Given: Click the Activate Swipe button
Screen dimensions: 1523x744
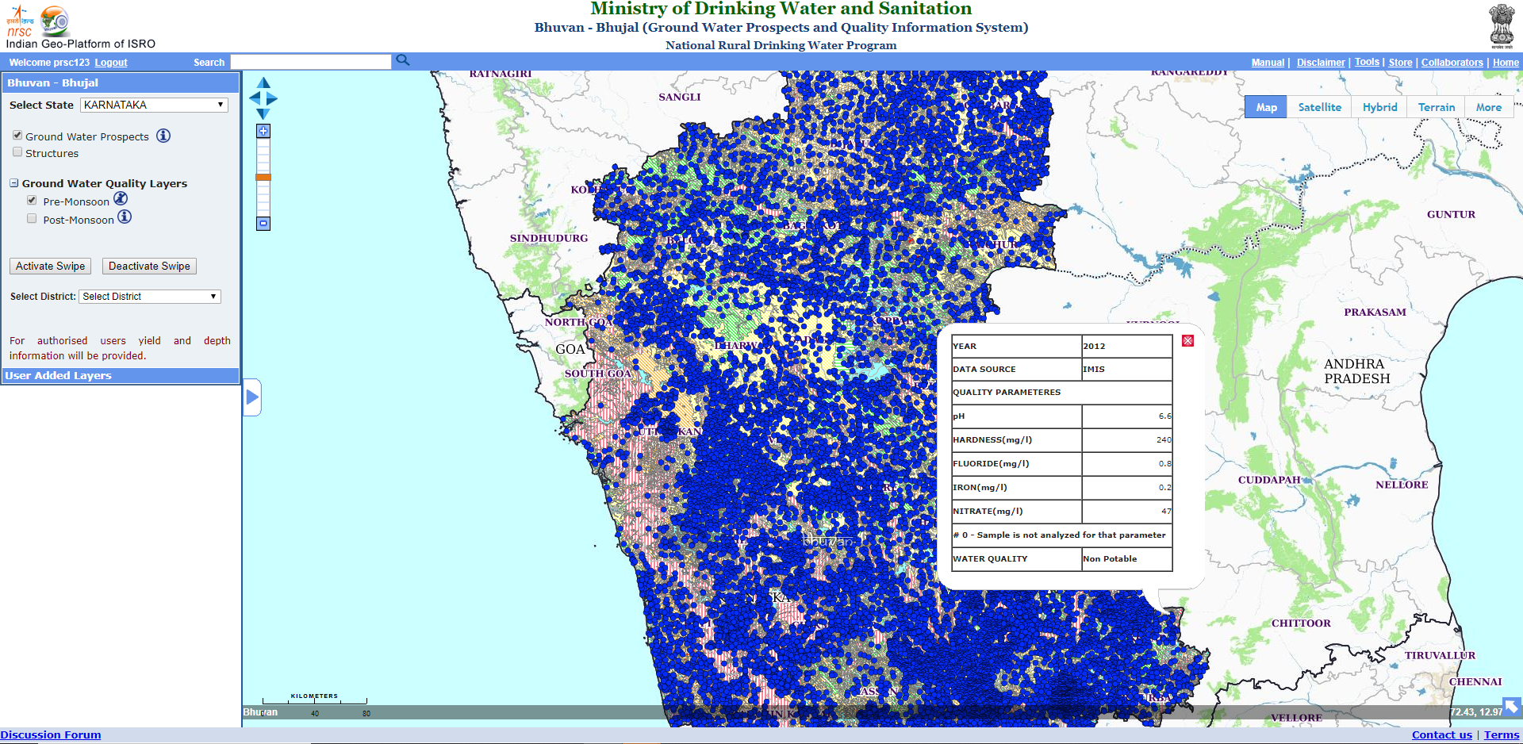Looking at the screenshot, I should pyautogui.click(x=50, y=267).
